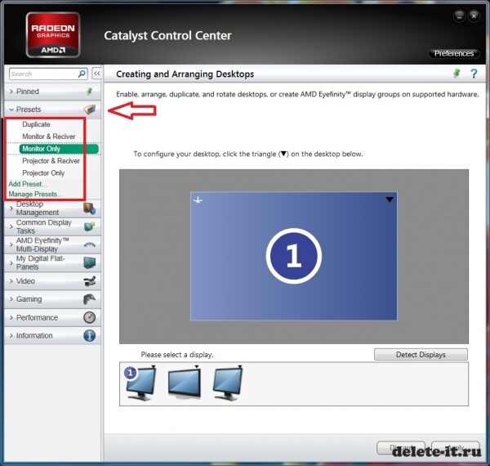Click the Add Preset link
490x466 pixels.
28,184
